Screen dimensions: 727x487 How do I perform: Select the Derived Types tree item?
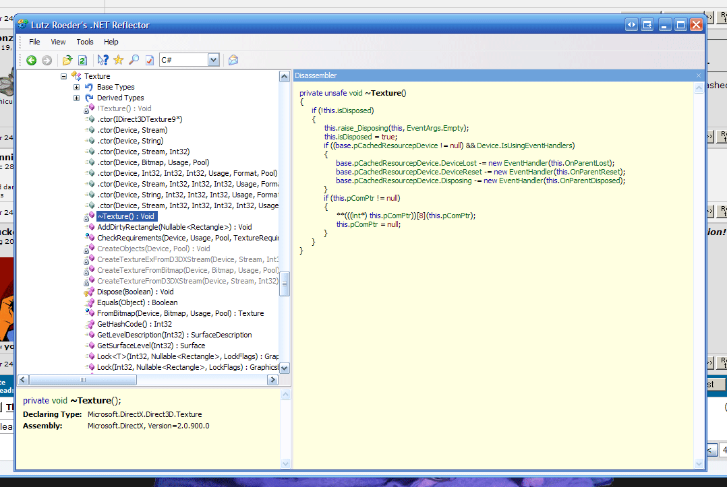tap(120, 98)
